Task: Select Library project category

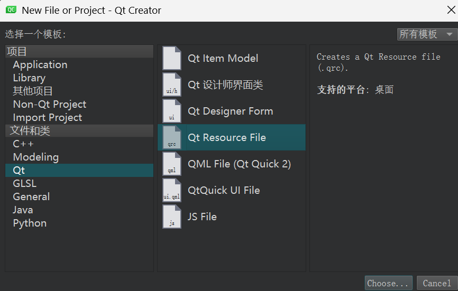Action: coord(79,78)
